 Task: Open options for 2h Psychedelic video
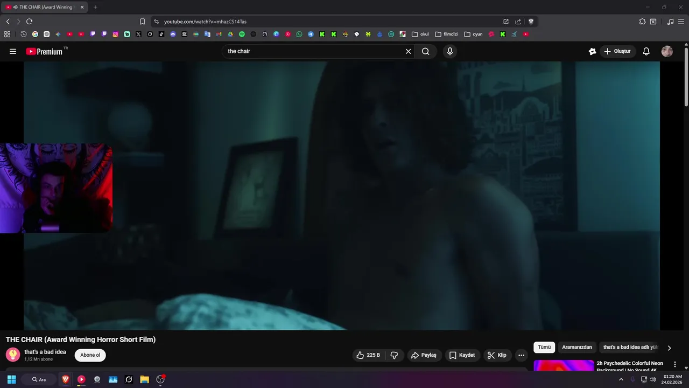tap(675, 365)
